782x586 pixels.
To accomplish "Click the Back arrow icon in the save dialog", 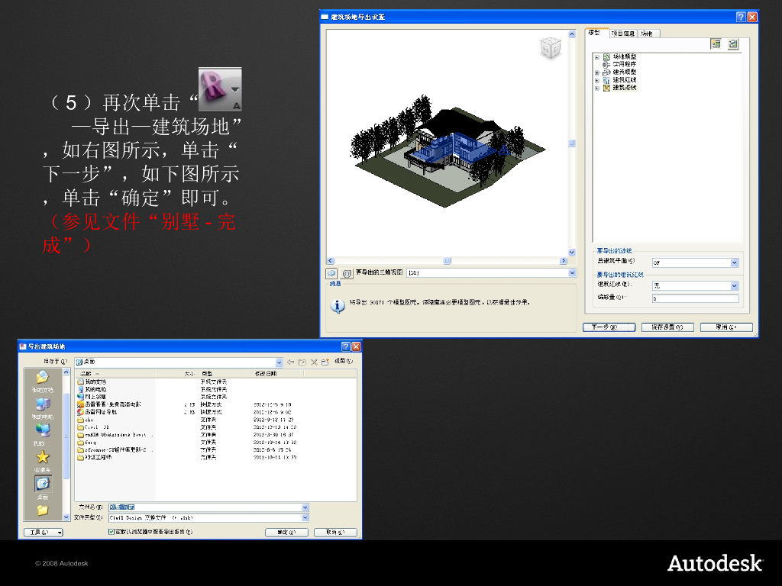I will click(291, 362).
